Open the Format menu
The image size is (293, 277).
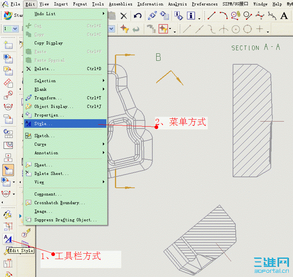(80, 4)
